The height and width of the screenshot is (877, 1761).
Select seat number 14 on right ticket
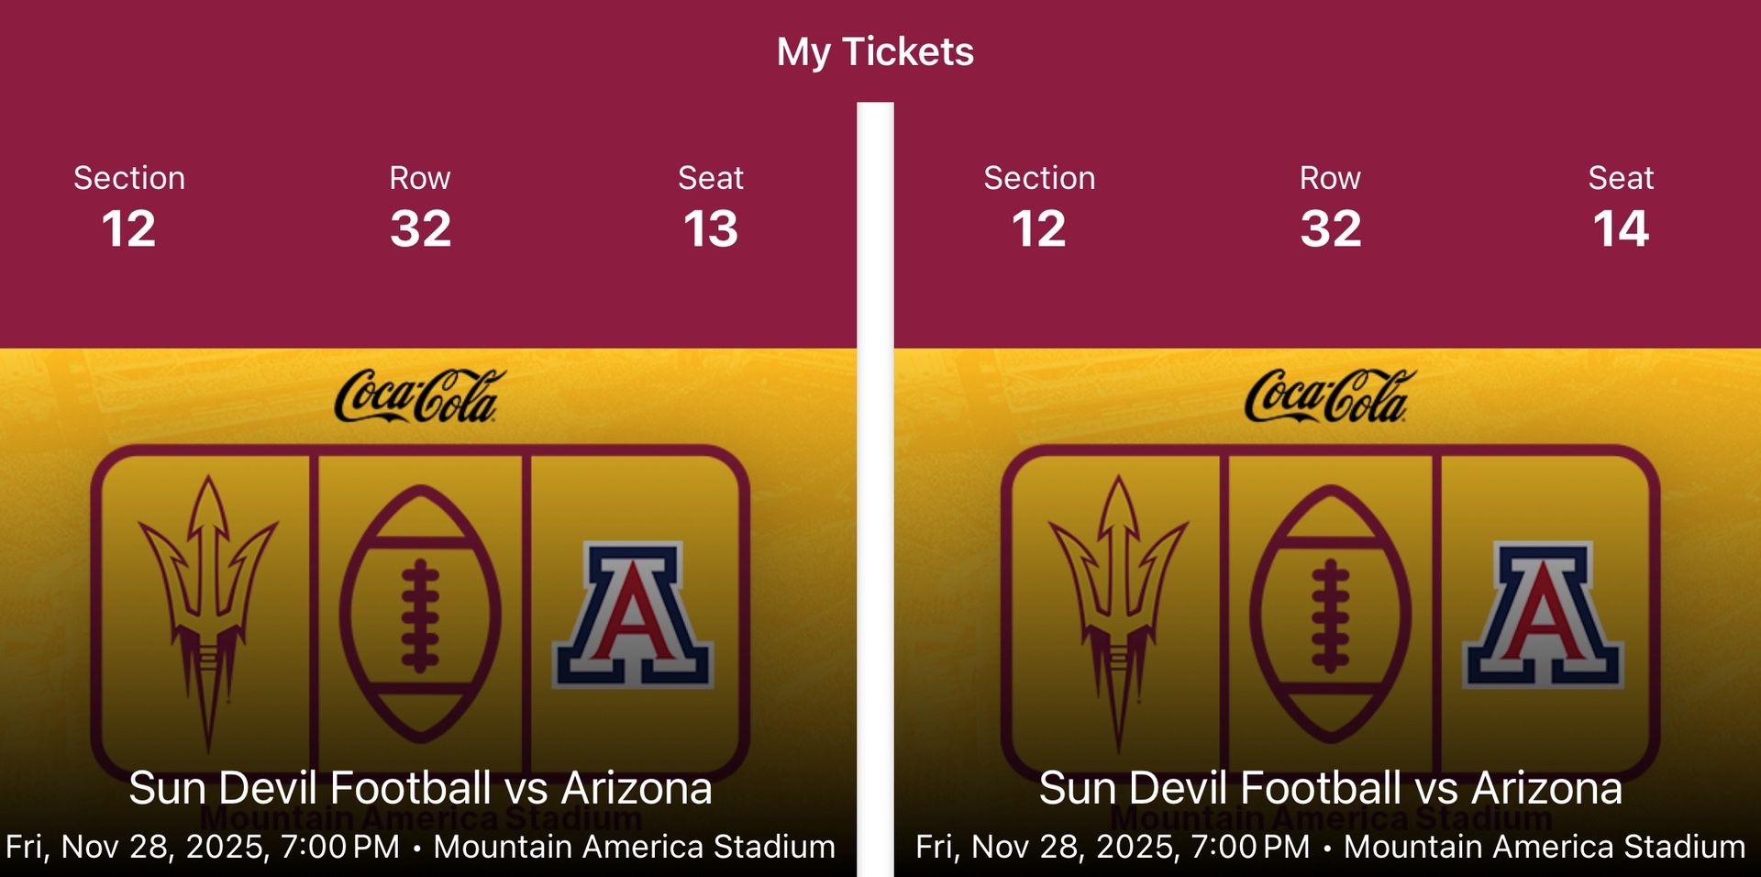(1621, 228)
